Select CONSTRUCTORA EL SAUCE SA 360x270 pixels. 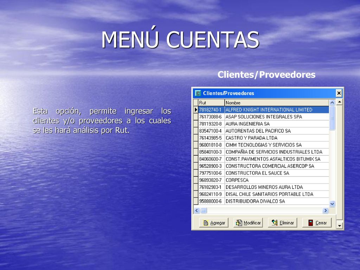click(x=277, y=173)
